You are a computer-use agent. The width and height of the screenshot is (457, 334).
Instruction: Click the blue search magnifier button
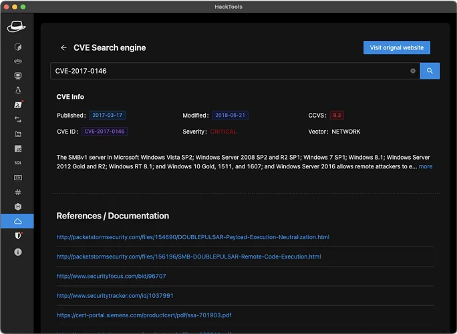coord(430,71)
